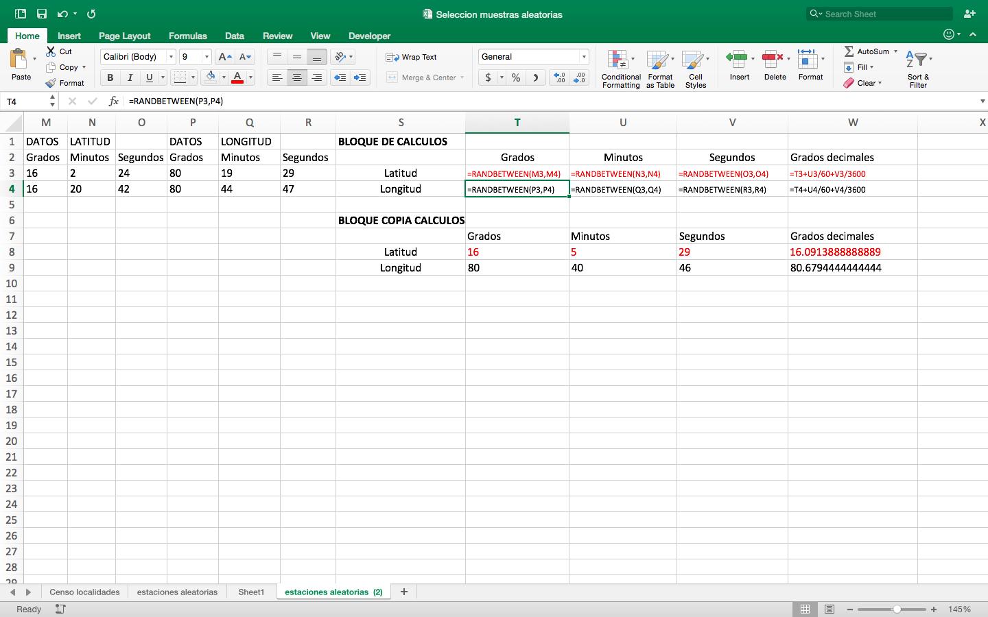Increase indent of cell contents
This screenshot has height=617, width=988.
click(360, 77)
